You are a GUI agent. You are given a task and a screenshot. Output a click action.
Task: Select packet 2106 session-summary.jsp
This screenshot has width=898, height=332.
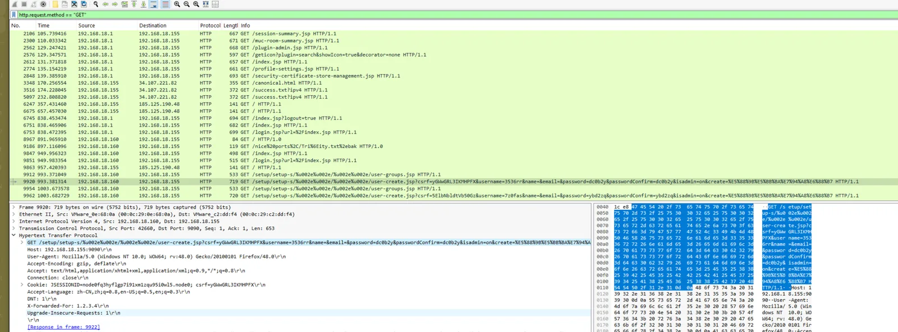click(x=453, y=34)
